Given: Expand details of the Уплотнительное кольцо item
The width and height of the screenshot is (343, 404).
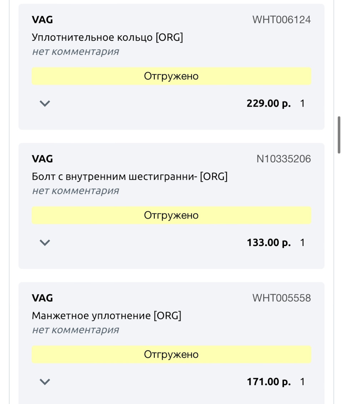Looking at the screenshot, I should coord(45,104).
